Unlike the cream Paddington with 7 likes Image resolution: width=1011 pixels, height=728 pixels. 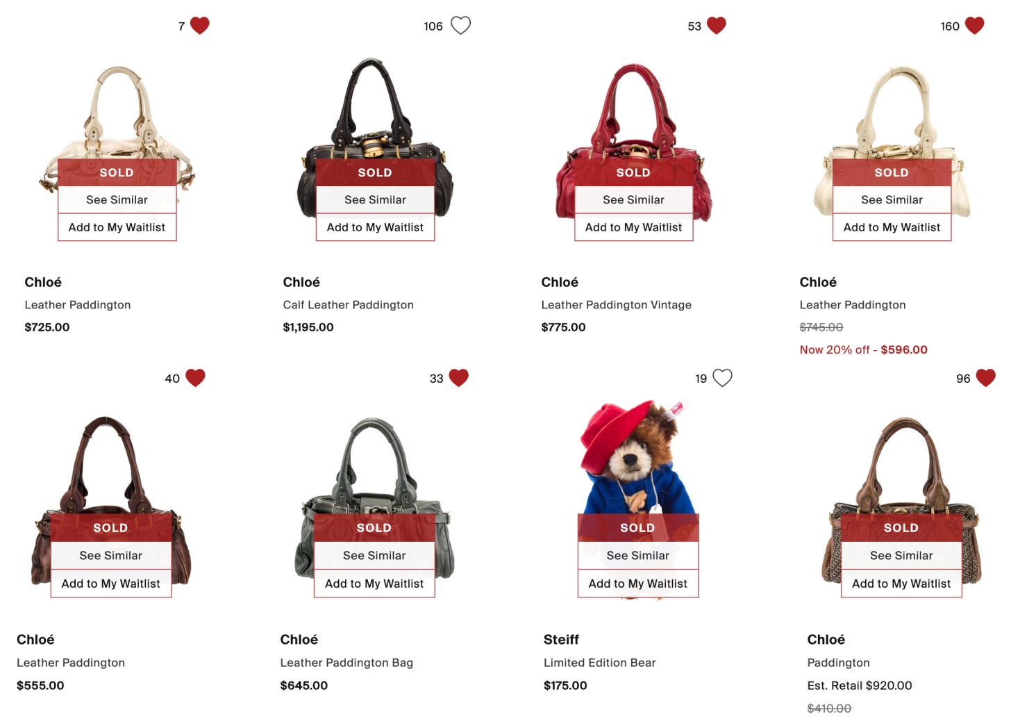point(200,26)
